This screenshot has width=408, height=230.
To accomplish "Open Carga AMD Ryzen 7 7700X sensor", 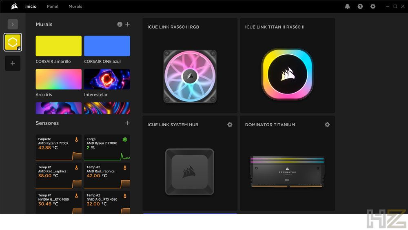I will [107, 147].
